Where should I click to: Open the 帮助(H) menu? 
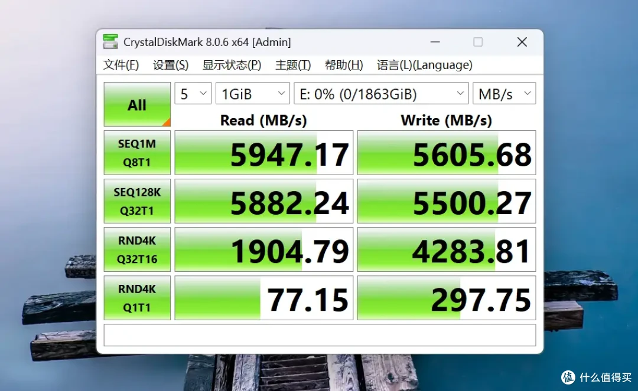pyautogui.click(x=344, y=65)
